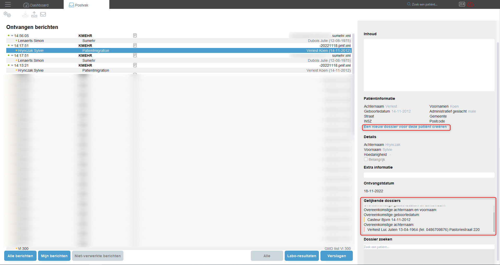
Task: Collapse the 14:17:51 pmf.xml message group
Action: tap(12, 46)
